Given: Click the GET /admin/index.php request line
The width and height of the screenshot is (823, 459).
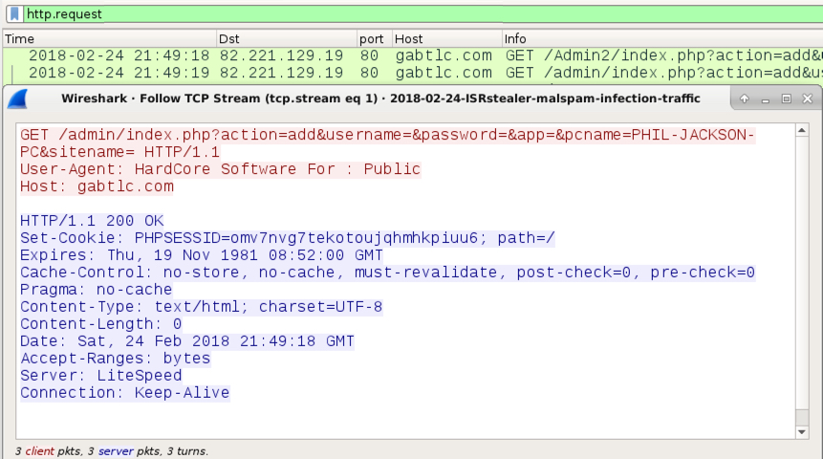Looking at the screenshot, I should [x=388, y=135].
